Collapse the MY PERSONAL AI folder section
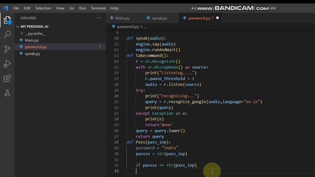This screenshot has height=177, width=315. click(34, 27)
